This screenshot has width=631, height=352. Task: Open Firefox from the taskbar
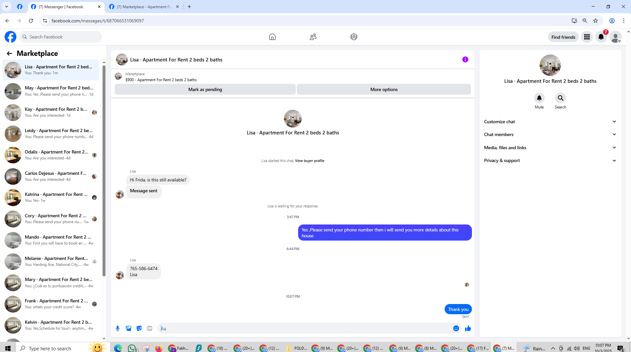159,348
